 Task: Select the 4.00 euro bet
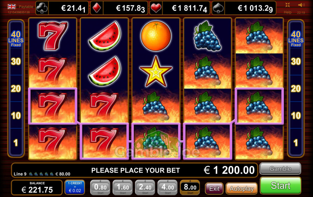[x=168, y=188]
